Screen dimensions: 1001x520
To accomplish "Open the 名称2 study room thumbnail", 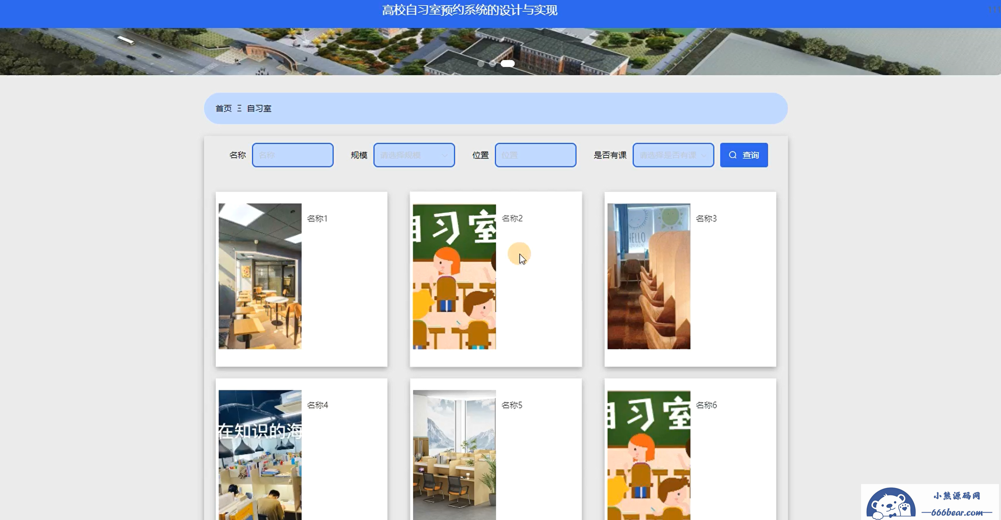I will (x=454, y=276).
